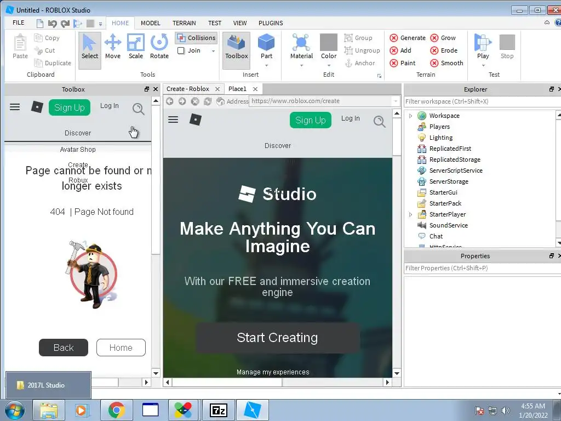Open the FILE menu
Viewport: 561px width, 421px height.
click(18, 23)
